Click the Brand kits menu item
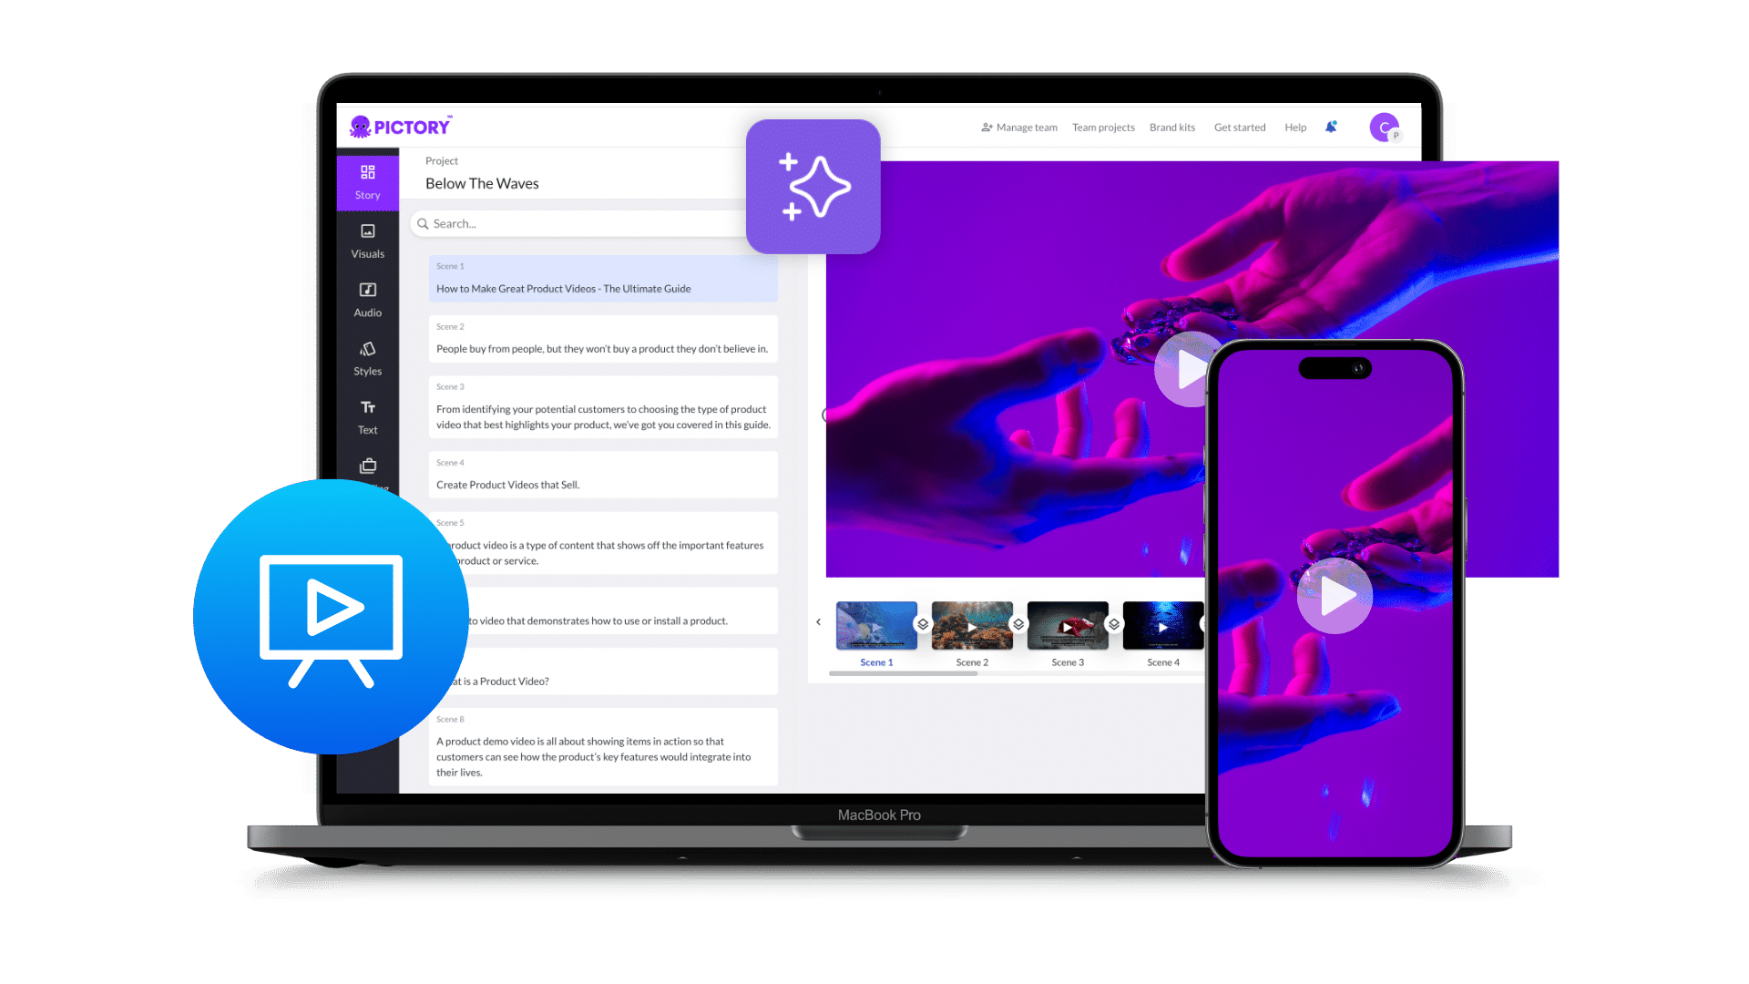 tap(1171, 128)
